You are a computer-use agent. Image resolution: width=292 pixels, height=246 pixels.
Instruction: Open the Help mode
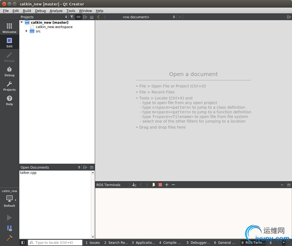click(x=9, y=100)
